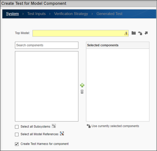The height and width of the screenshot is (151, 157).
Task: Click the arrow icon at far right of Top Model
Action: click(146, 33)
